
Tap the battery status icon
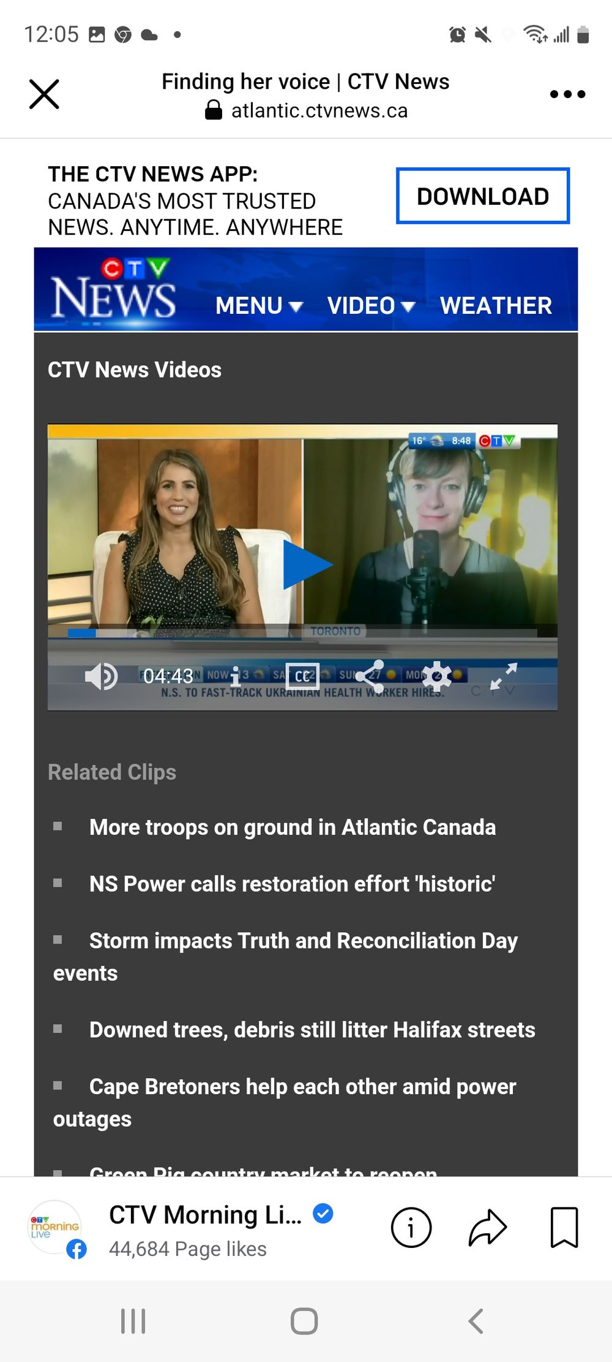(x=583, y=35)
